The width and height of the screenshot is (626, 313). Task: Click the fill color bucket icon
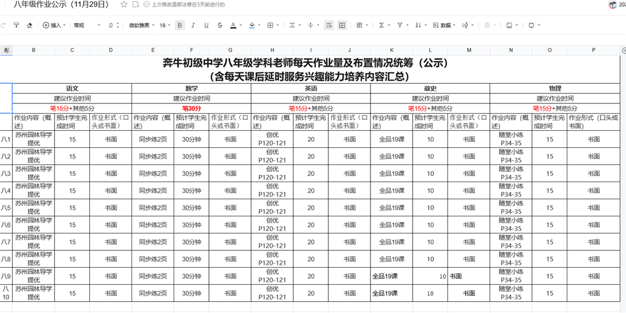[x=252, y=25]
